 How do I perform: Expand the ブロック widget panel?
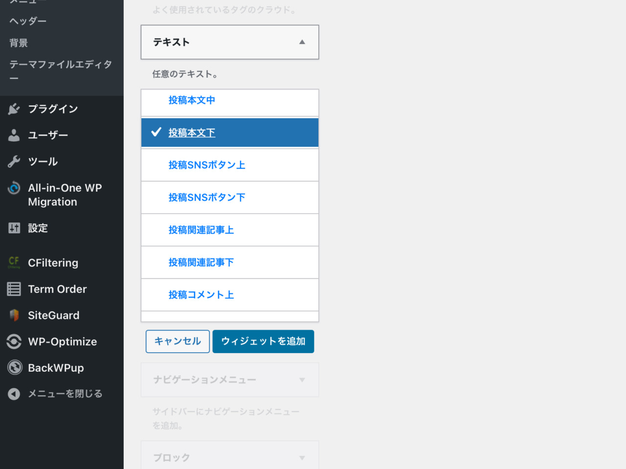[x=229, y=458]
